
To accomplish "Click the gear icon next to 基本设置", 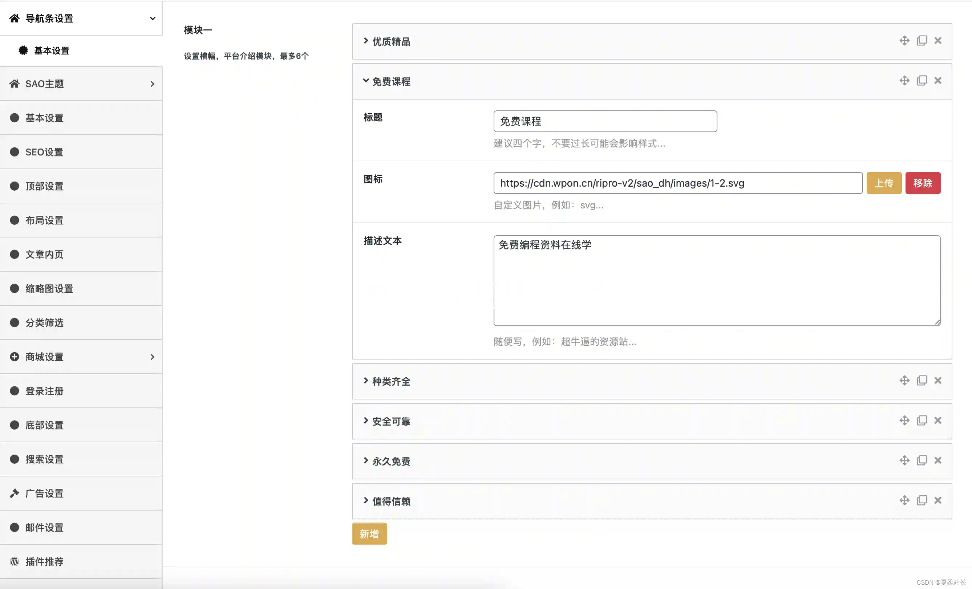I will 23,50.
